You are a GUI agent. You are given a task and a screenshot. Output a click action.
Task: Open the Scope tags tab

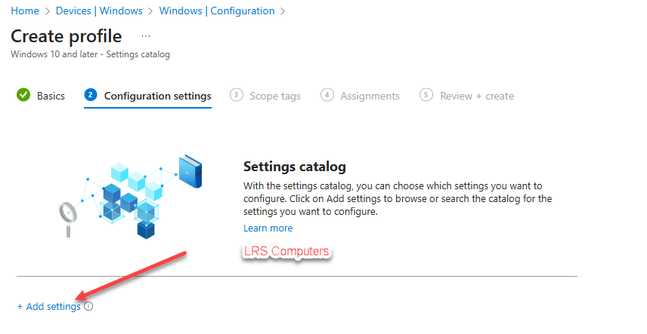coord(275,96)
